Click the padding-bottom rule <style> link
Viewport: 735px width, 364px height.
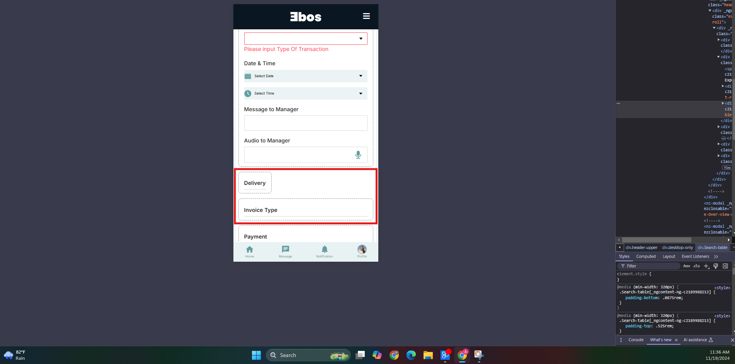(x=722, y=288)
